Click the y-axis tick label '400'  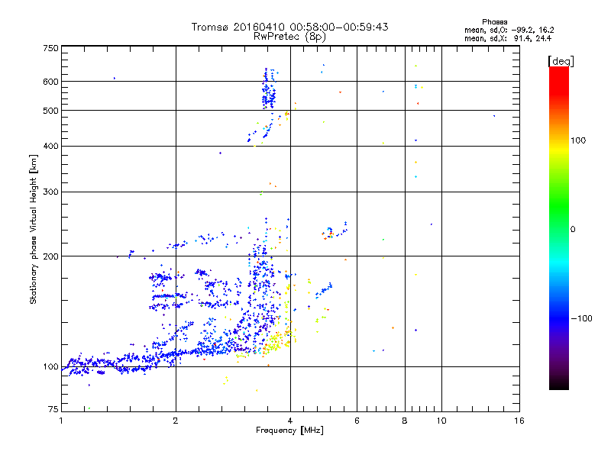[x=50, y=146]
